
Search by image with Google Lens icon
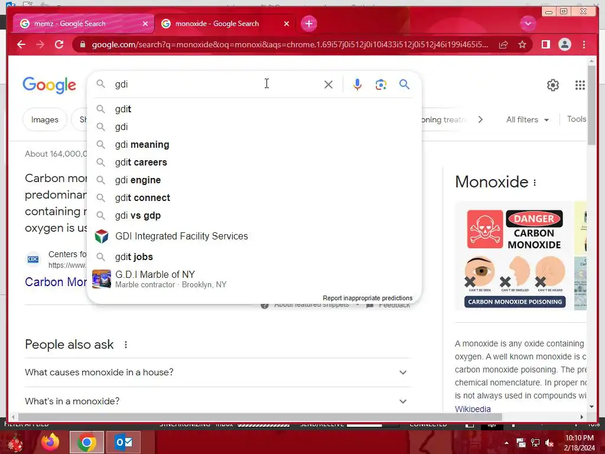pos(381,85)
